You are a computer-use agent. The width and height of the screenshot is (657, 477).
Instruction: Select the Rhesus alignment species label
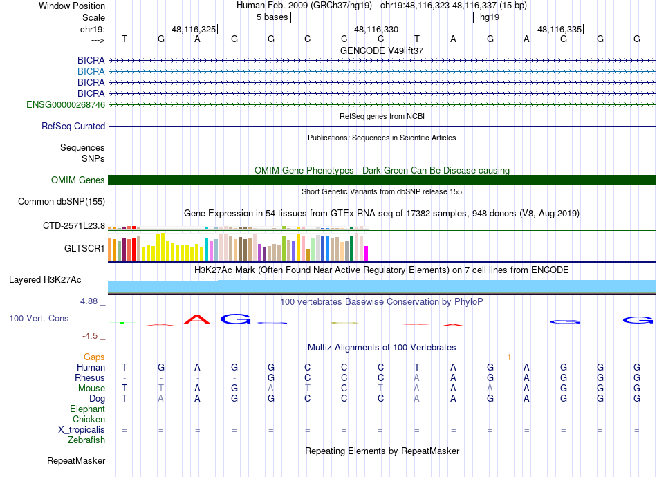[x=90, y=377]
